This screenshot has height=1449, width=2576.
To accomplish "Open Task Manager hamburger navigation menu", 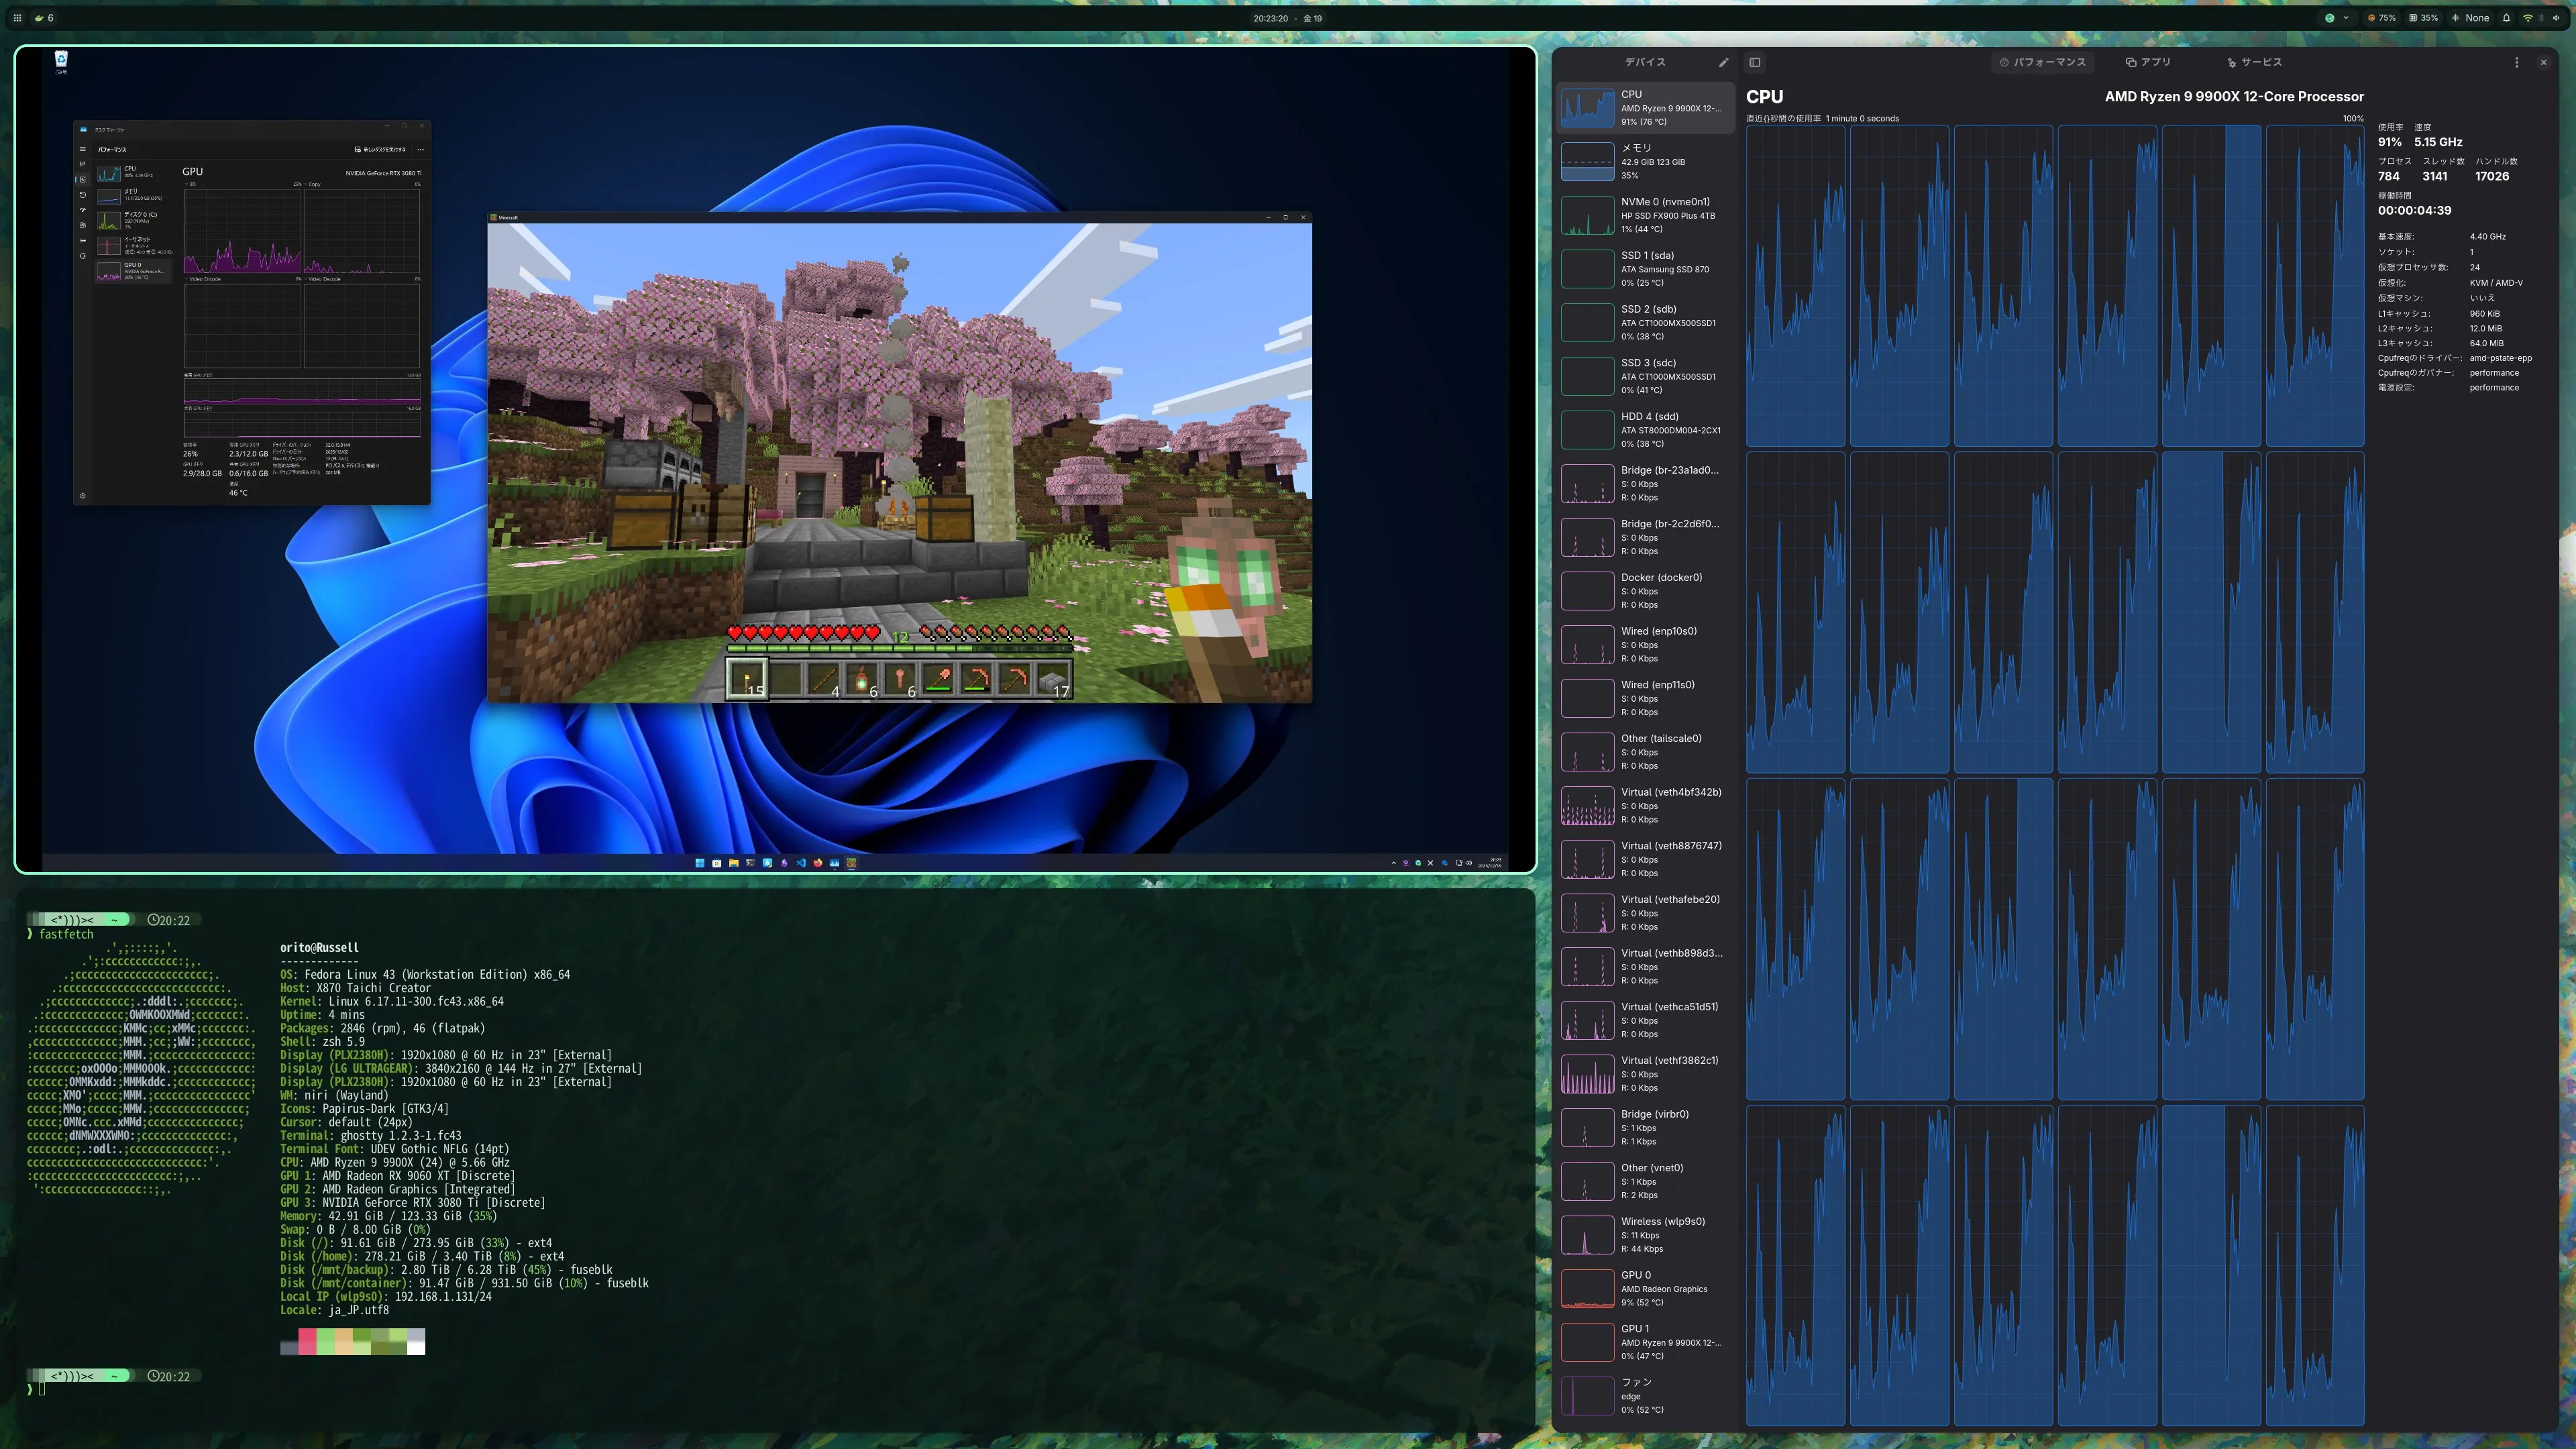I will click(83, 149).
